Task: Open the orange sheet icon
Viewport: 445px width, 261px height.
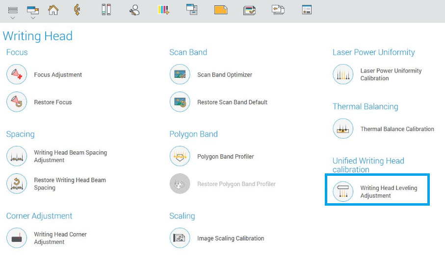Action: pos(221,10)
